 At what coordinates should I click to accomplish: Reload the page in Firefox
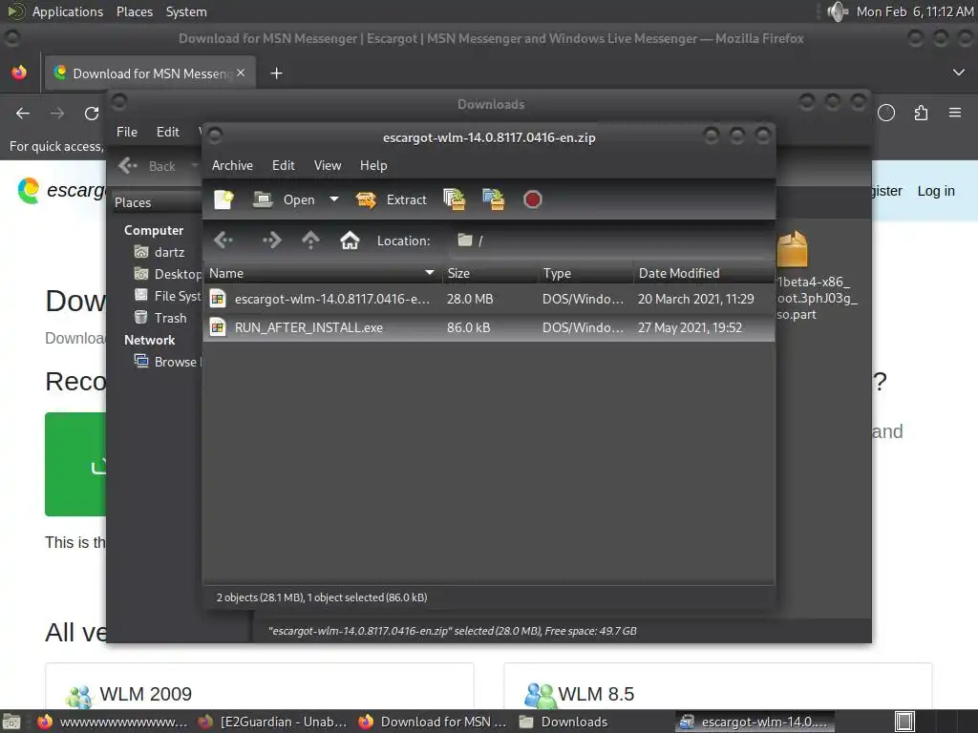92,113
